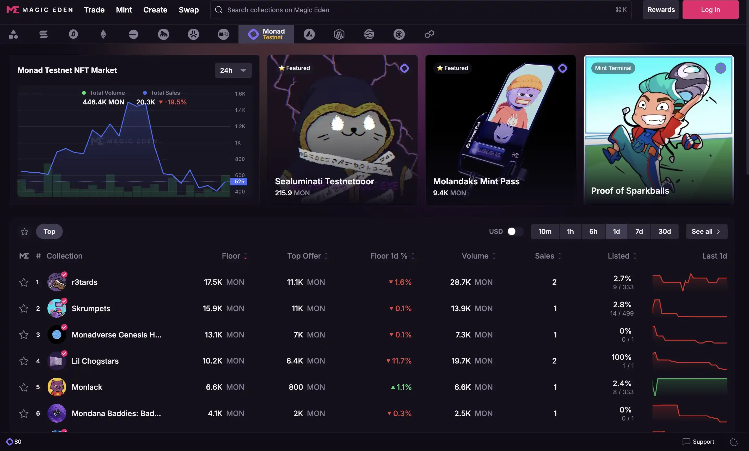Click the Log In button
This screenshot has width=749, height=451.
pyautogui.click(x=710, y=10)
